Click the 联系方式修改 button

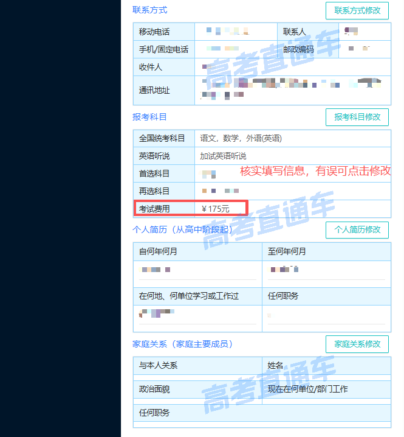tap(357, 10)
